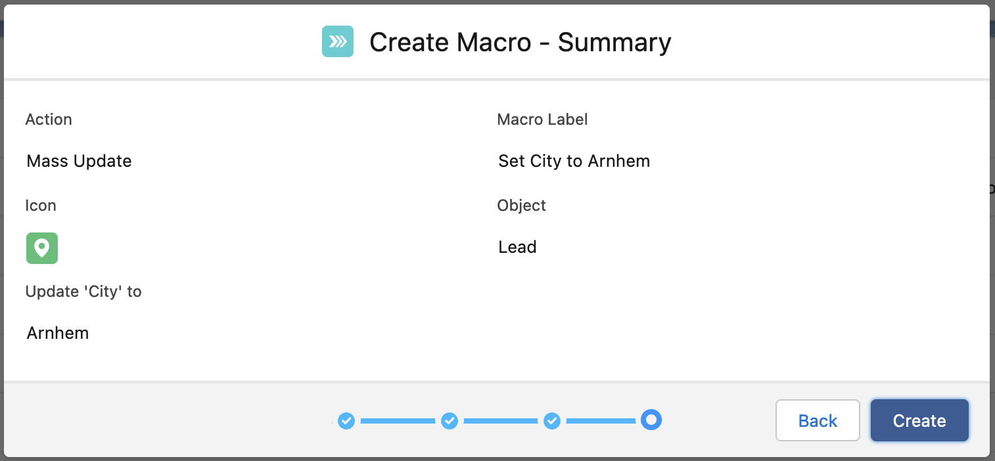The height and width of the screenshot is (461, 995).
Task: Click the teal macro icon in header
Action: pos(337,41)
